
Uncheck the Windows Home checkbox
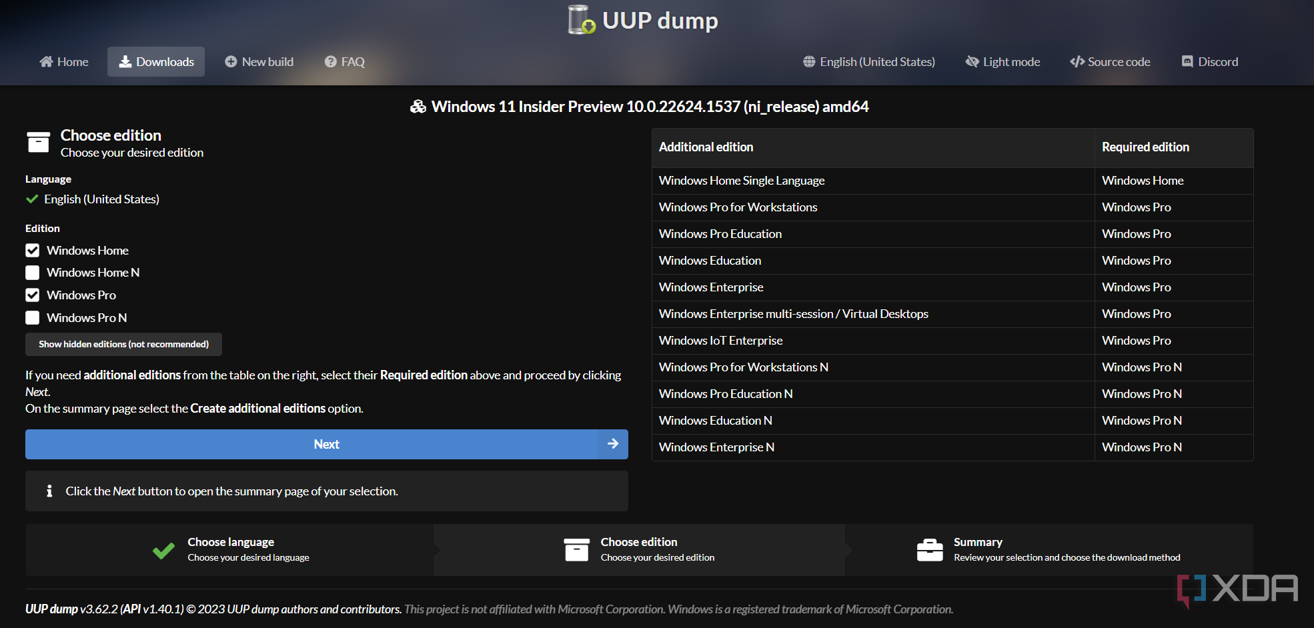pos(32,251)
